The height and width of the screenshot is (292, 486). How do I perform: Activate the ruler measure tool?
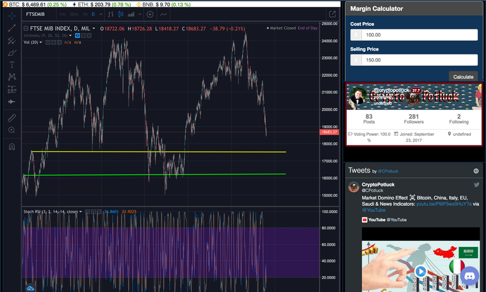pos(11,118)
